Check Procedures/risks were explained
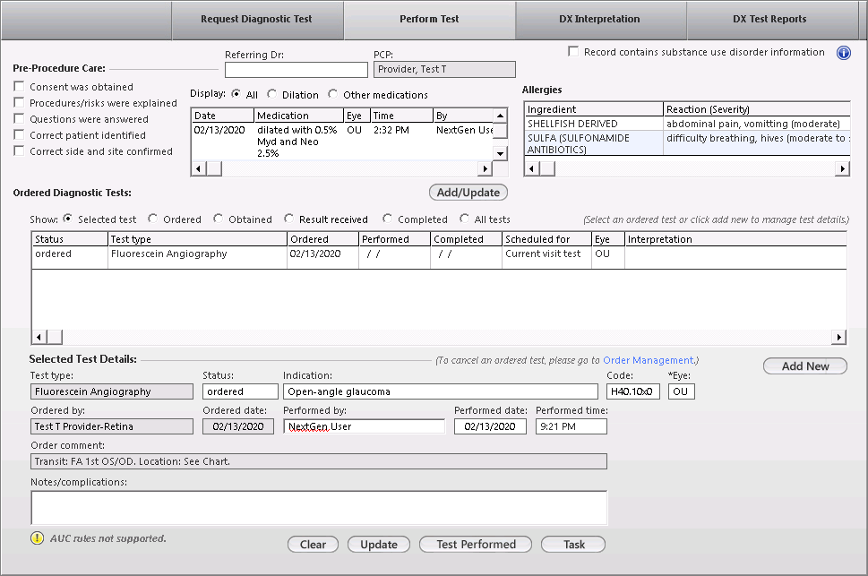The width and height of the screenshot is (868, 576). coord(20,102)
